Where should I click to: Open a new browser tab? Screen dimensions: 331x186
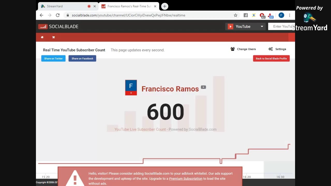pyautogui.click(x=165, y=6)
